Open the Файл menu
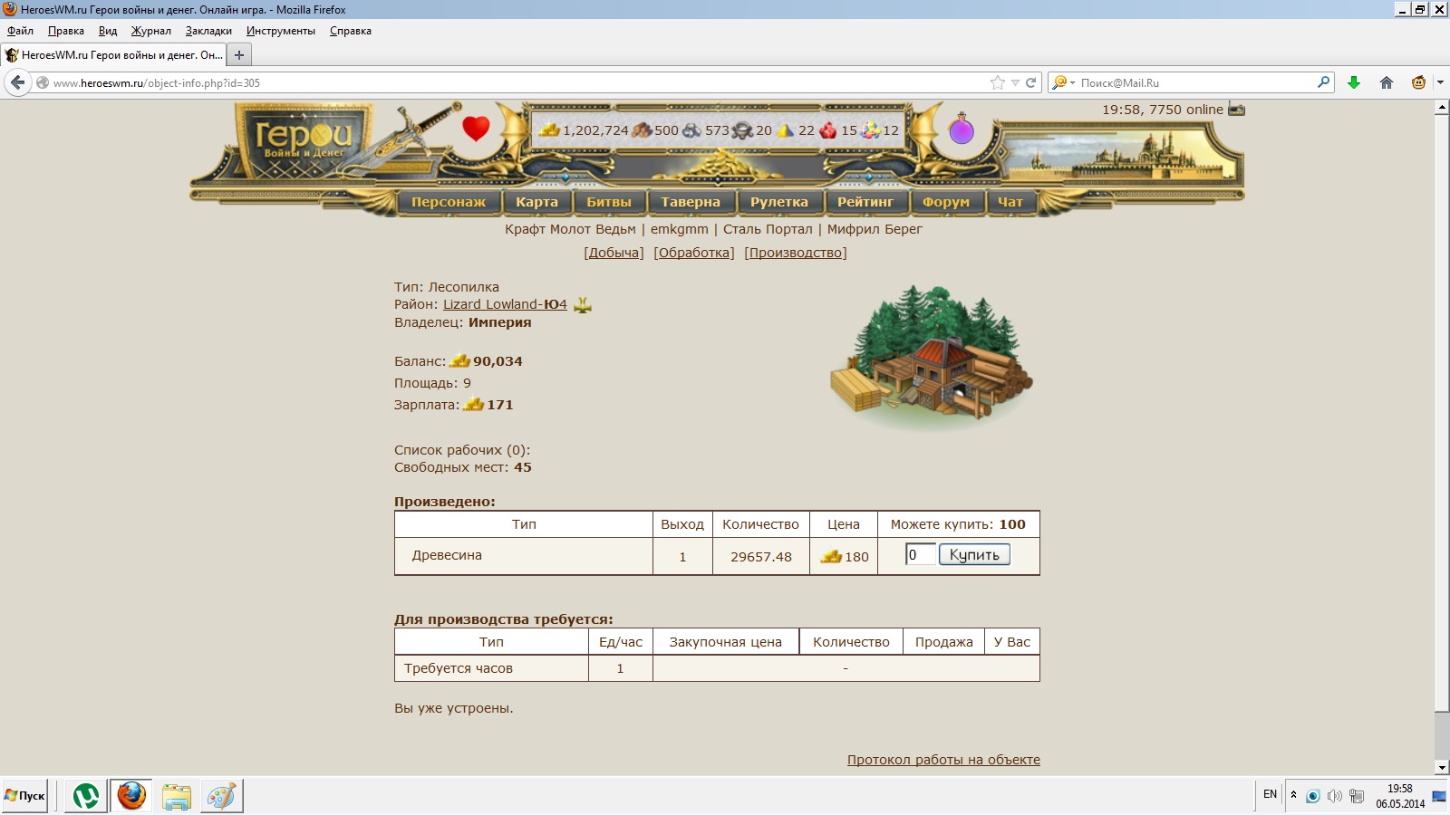 click(x=20, y=31)
